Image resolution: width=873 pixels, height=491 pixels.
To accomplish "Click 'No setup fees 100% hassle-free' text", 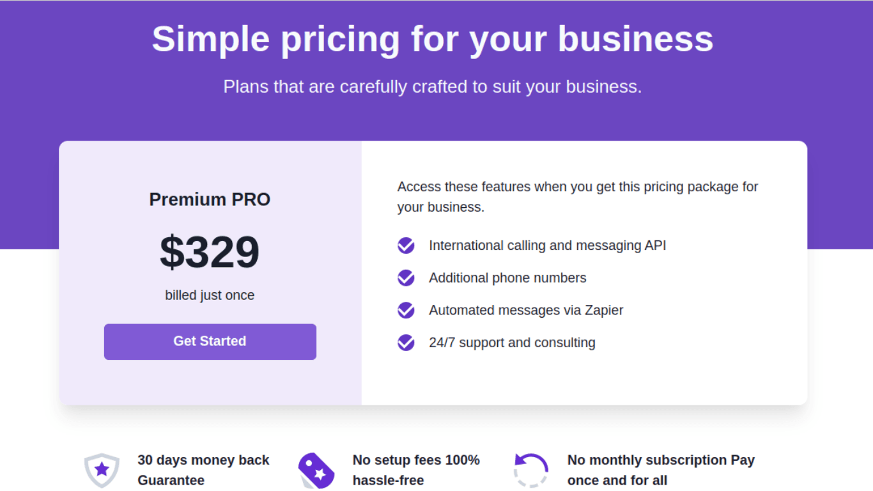I will tap(416, 471).
